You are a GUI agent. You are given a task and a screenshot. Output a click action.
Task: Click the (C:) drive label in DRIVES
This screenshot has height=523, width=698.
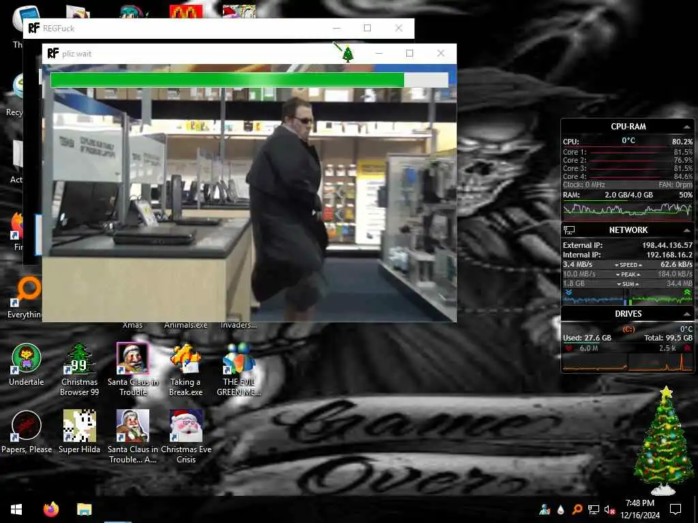pos(628,329)
